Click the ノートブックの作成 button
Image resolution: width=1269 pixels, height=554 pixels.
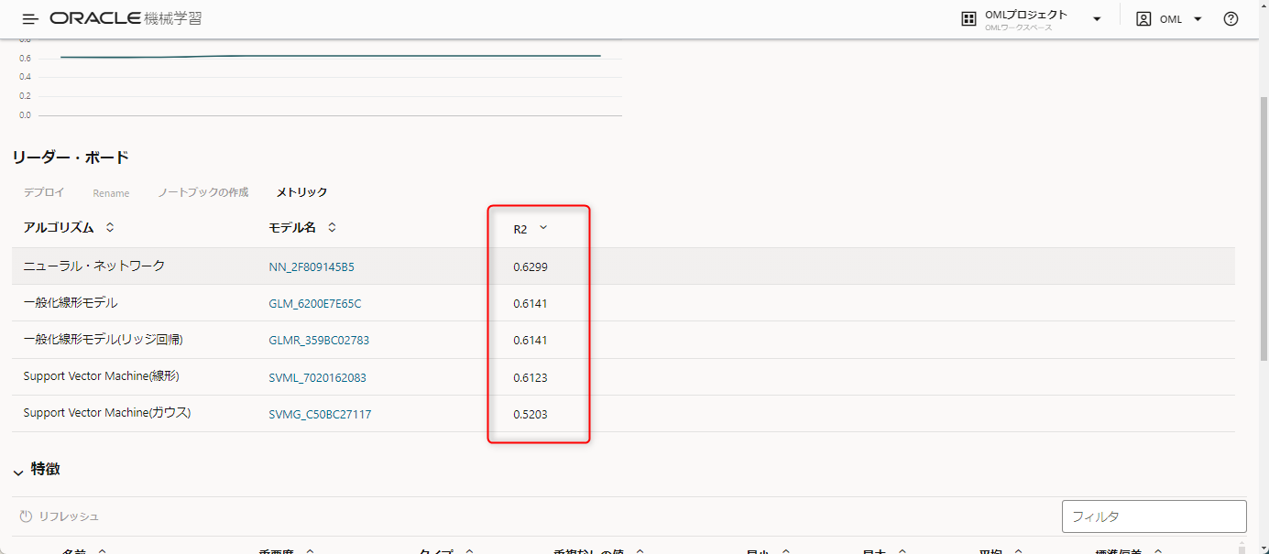coord(202,192)
